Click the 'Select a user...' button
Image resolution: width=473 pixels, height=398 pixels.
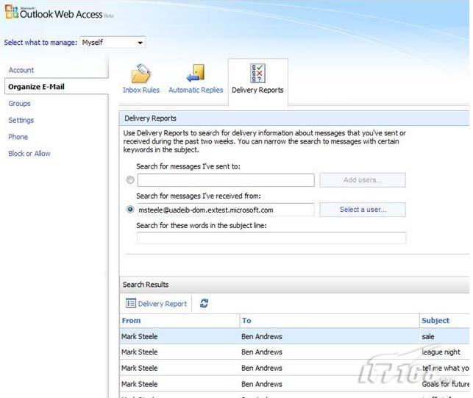tap(363, 210)
